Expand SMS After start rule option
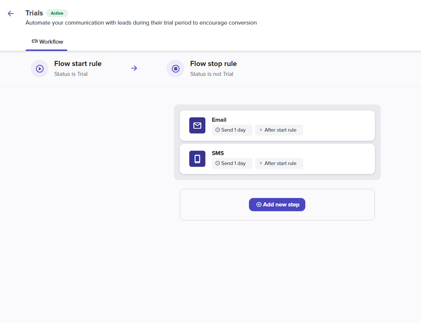Image resolution: width=421 pixels, height=323 pixels. 279,163
